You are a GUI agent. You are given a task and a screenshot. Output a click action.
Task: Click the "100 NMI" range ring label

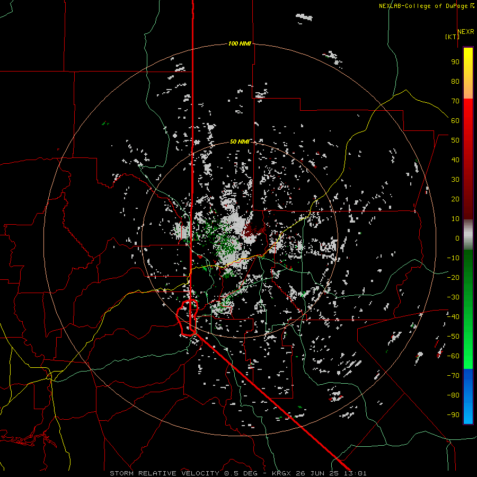click(x=240, y=43)
